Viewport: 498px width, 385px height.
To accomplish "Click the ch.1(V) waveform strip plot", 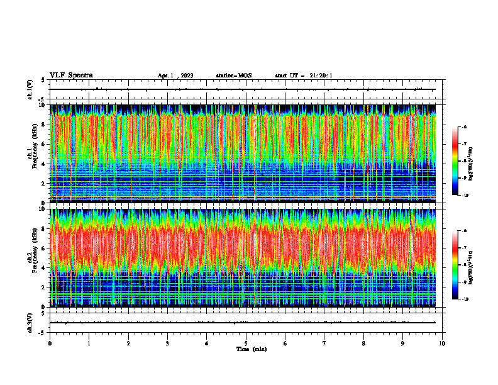I will pos(247,89).
